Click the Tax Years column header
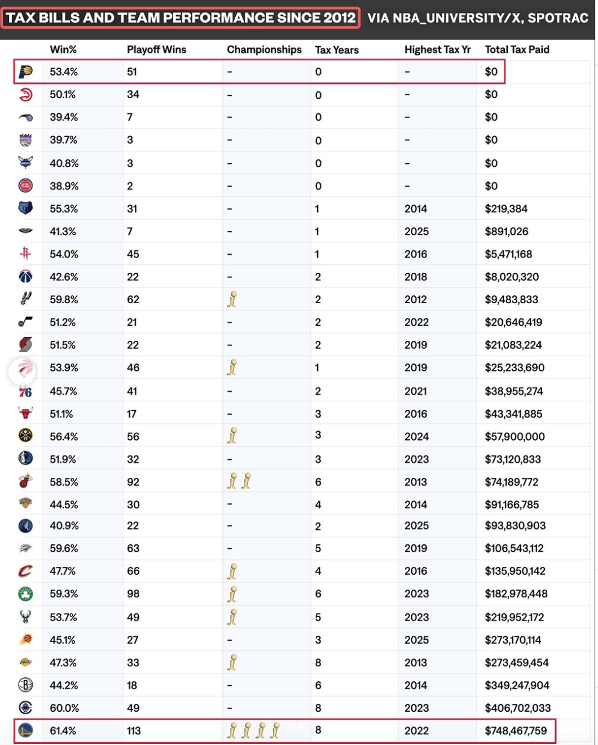 pyautogui.click(x=337, y=50)
